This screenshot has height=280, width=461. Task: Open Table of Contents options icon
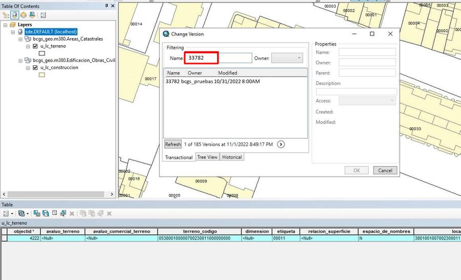tap(43, 15)
